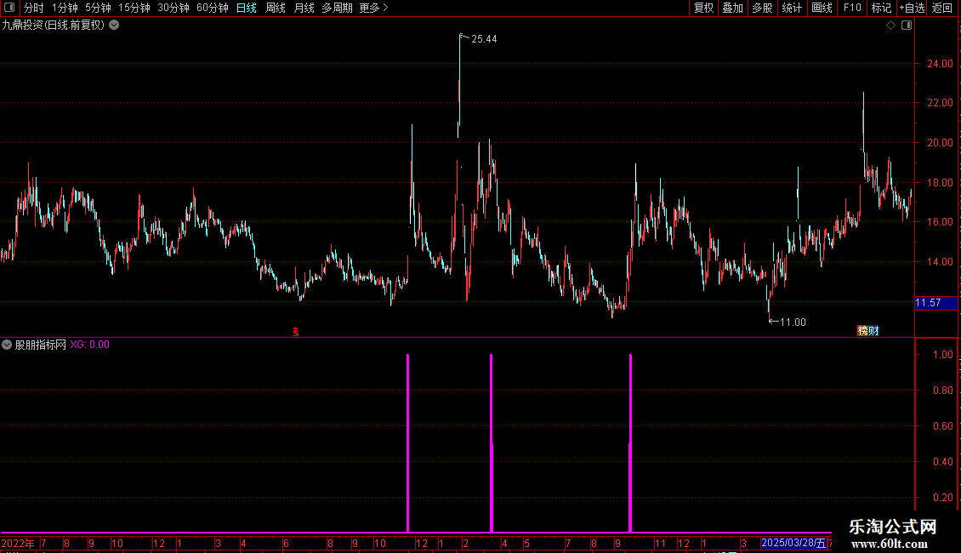Click the 22.00 price axis label
961x553 pixels.
pyautogui.click(x=940, y=103)
